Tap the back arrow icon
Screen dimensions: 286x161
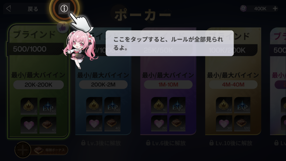8,9
